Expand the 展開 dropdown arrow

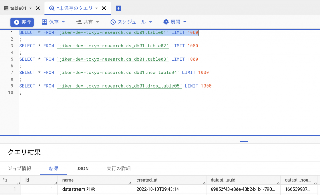[x=185, y=22]
